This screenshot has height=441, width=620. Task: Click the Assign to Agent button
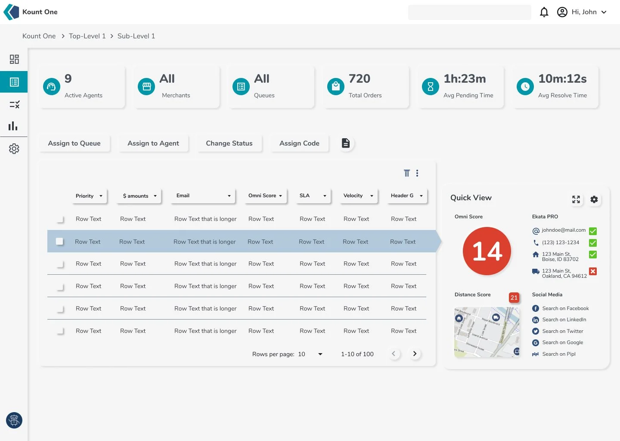click(153, 143)
